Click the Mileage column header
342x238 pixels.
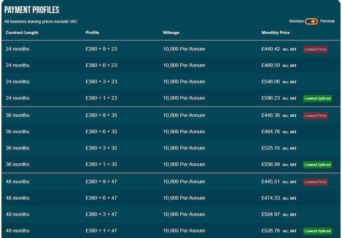[171, 32]
